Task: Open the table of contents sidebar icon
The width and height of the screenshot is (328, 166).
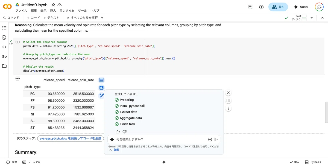Action: tap(4, 28)
